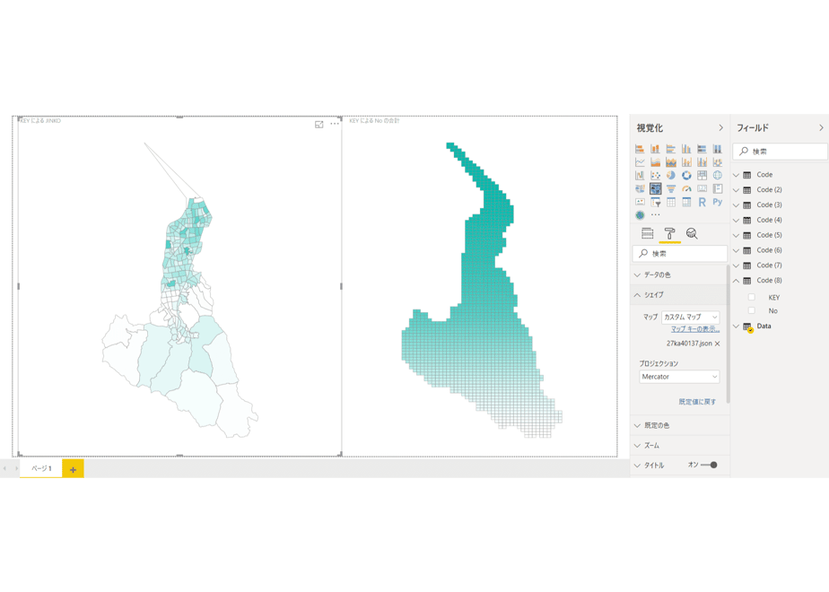The width and height of the screenshot is (829, 592).
Task: Click focus mode icon on JINKO map
Action: coord(319,124)
